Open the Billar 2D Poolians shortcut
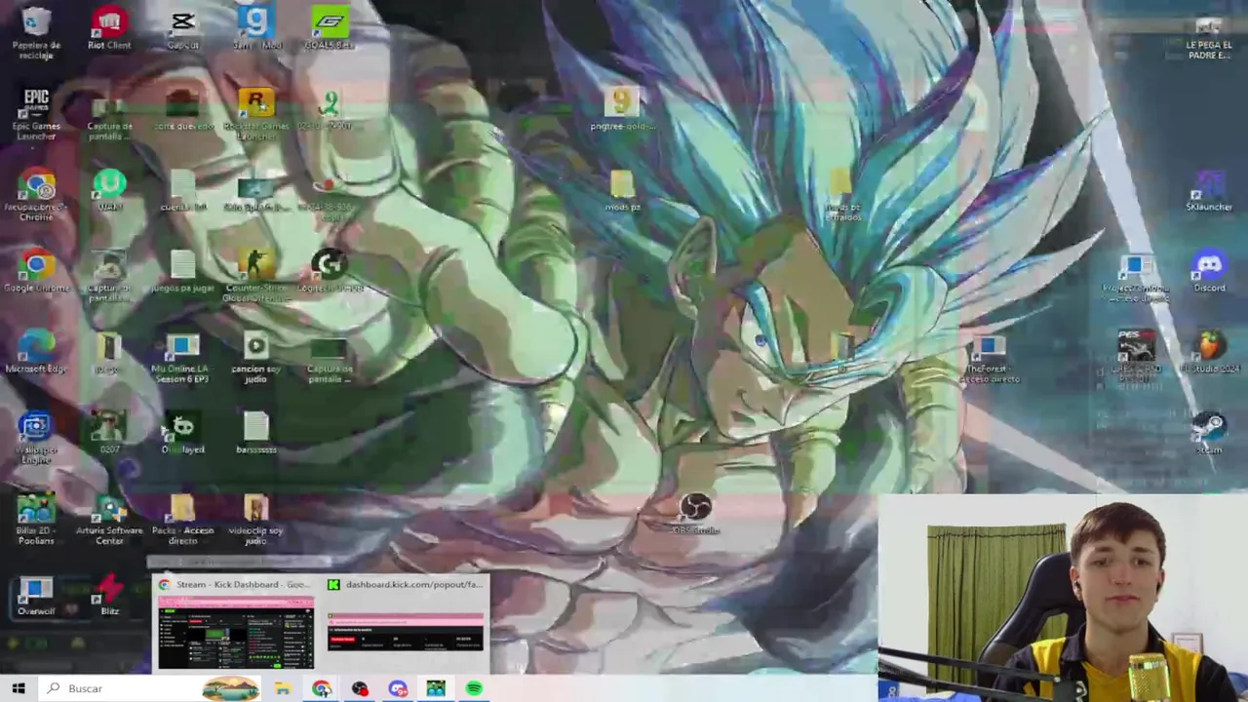Image resolution: width=1248 pixels, height=702 pixels. tap(36, 520)
